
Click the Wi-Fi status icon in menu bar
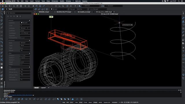(168, 1)
